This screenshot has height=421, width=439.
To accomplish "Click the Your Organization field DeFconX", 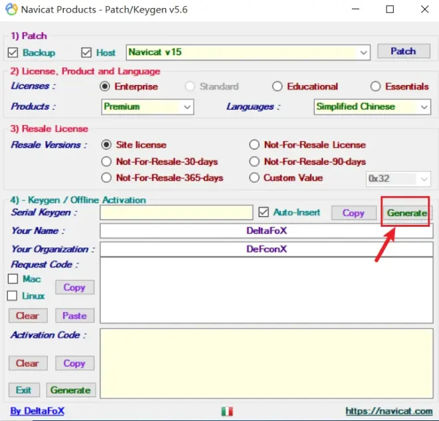I will pos(267,249).
